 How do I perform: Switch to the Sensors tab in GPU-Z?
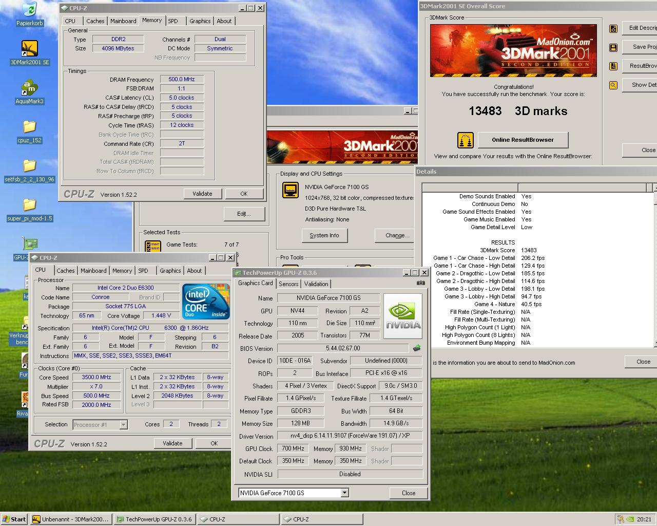[288, 284]
